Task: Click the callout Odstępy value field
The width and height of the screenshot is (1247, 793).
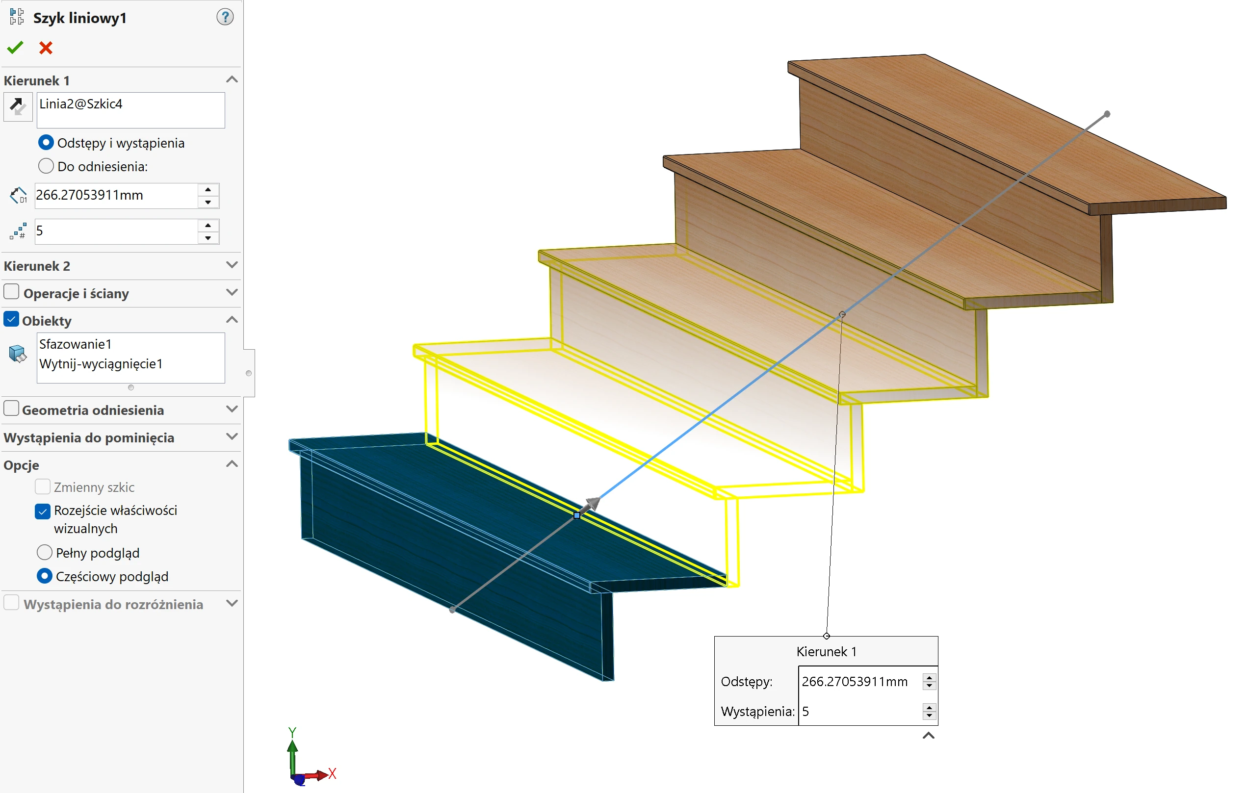Action: point(860,682)
